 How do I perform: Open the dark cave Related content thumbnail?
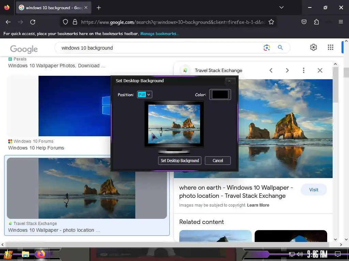click(291, 236)
